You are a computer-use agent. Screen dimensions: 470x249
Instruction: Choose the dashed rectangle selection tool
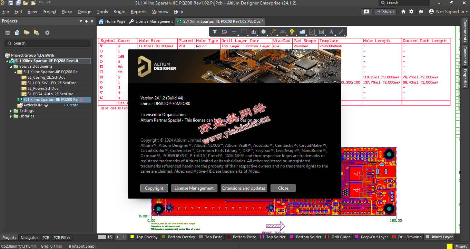244,32
